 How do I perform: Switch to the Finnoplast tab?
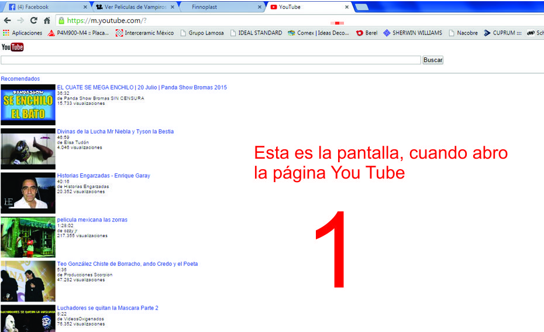pyautogui.click(x=222, y=7)
